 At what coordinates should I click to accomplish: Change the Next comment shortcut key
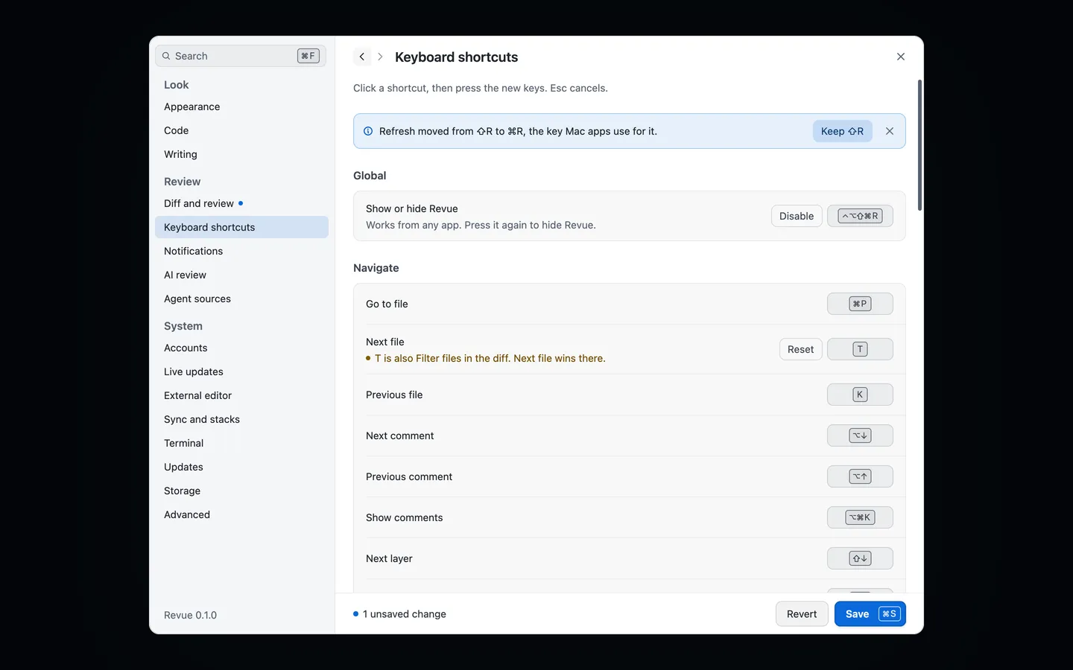pos(860,435)
